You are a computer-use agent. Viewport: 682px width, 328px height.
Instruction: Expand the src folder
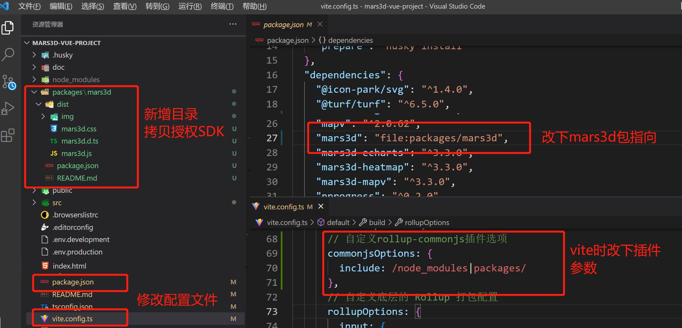[34, 203]
